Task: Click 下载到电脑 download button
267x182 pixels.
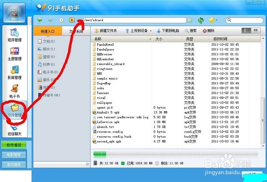Action: point(168,31)
